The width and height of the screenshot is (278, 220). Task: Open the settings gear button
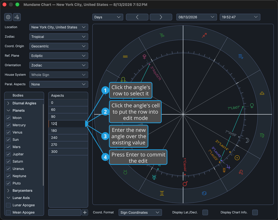[8, 17]
